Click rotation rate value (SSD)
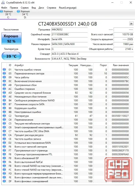This screenshot has height=186, width=135. (x=124, y=39)
